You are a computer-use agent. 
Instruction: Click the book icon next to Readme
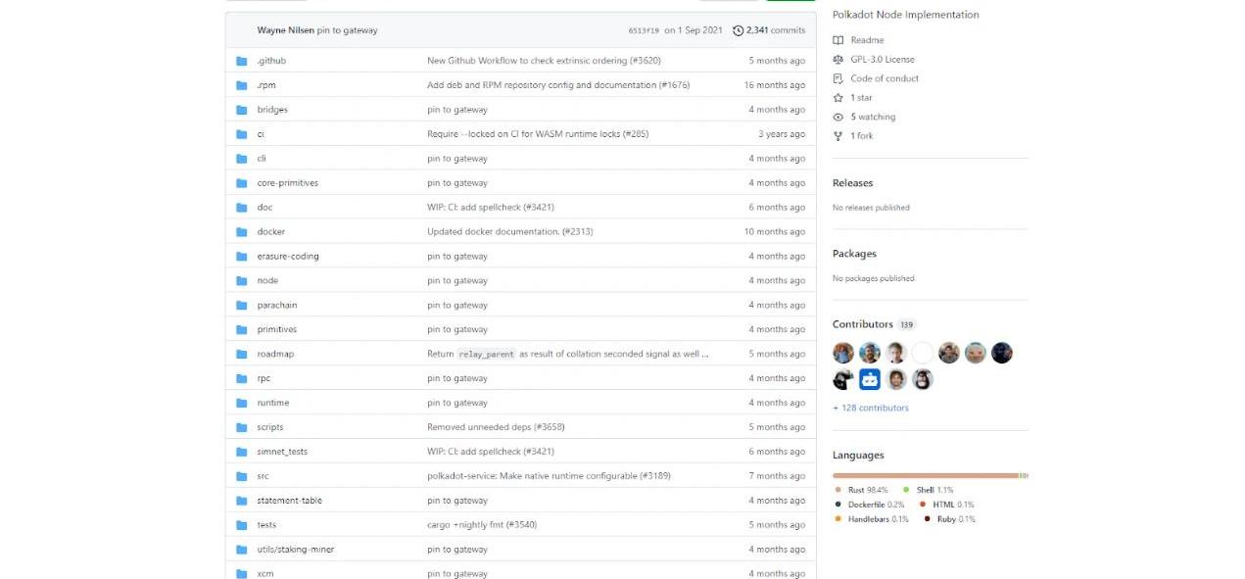click(x=838, y=40)
